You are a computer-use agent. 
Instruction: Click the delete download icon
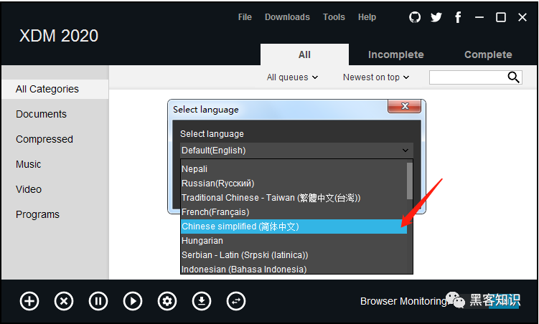pyautogui.click(x=64, y=301)
